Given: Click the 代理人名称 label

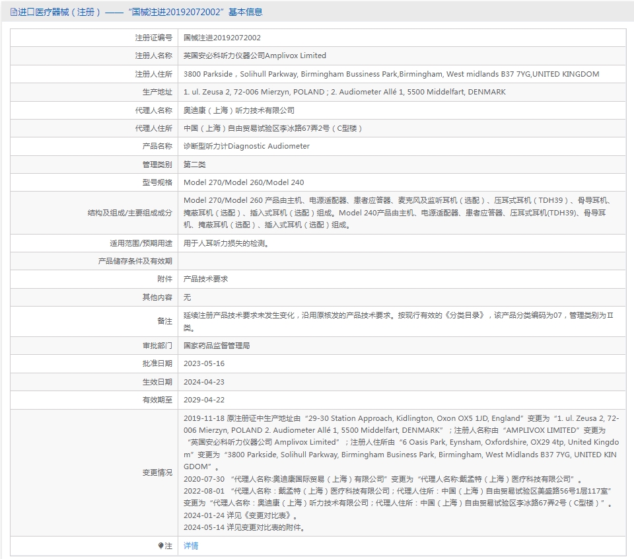Looking at the screenshot, I should (154, 110).
